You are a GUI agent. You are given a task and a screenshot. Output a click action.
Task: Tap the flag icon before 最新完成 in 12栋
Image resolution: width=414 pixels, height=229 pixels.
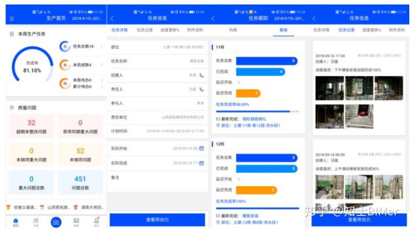click(218, 216)
